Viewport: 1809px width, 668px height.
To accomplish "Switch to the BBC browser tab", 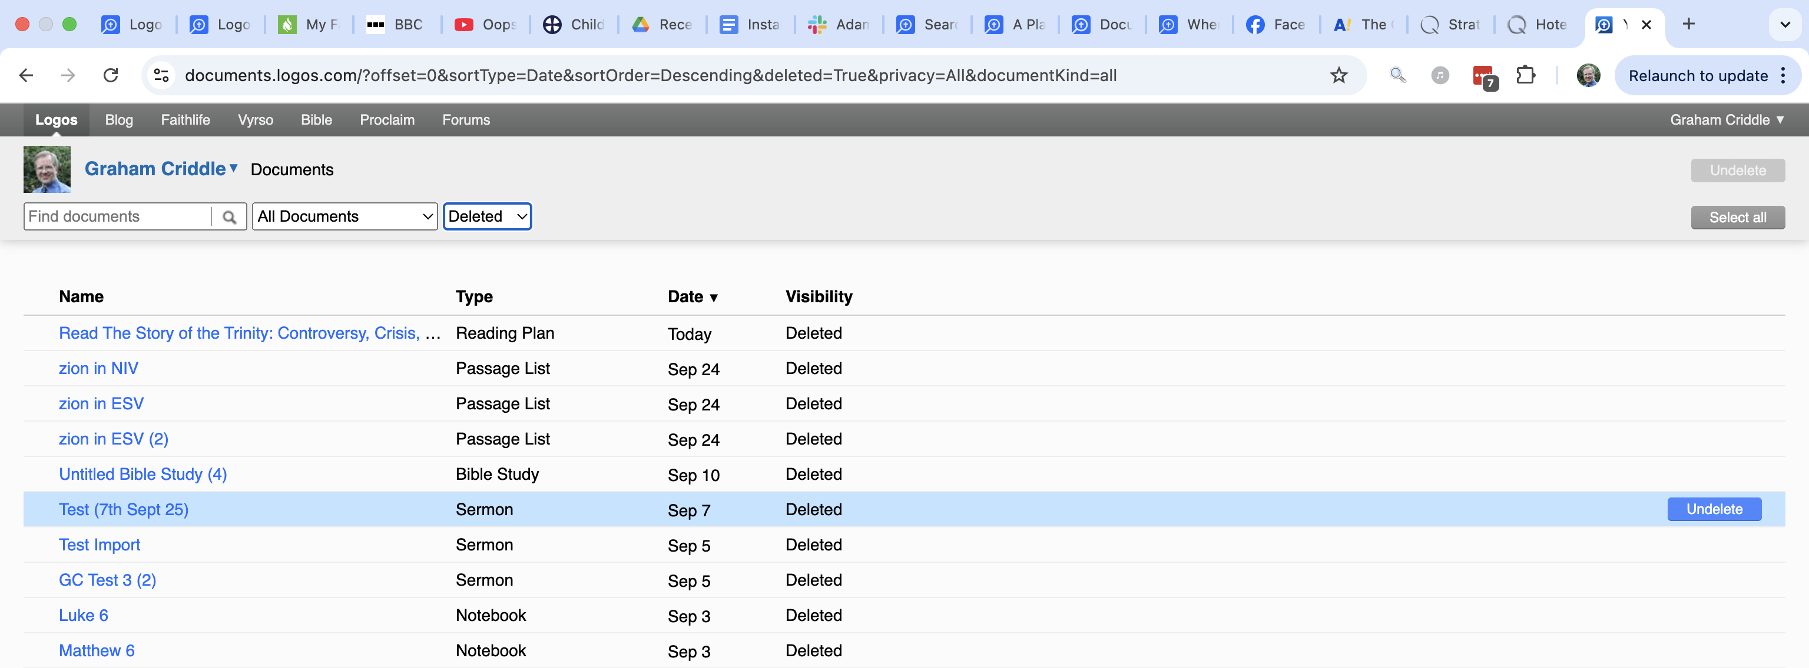I will pos(396,25).
